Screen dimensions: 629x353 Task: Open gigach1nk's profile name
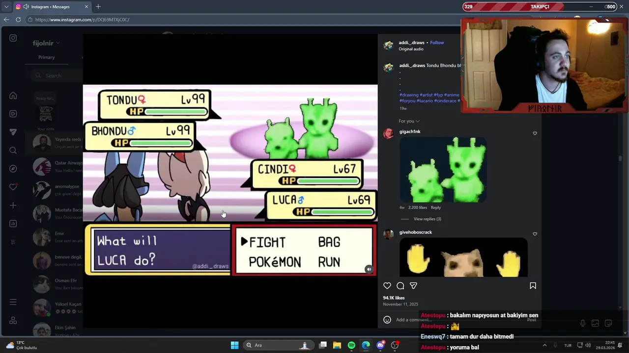tap(410, 132)
